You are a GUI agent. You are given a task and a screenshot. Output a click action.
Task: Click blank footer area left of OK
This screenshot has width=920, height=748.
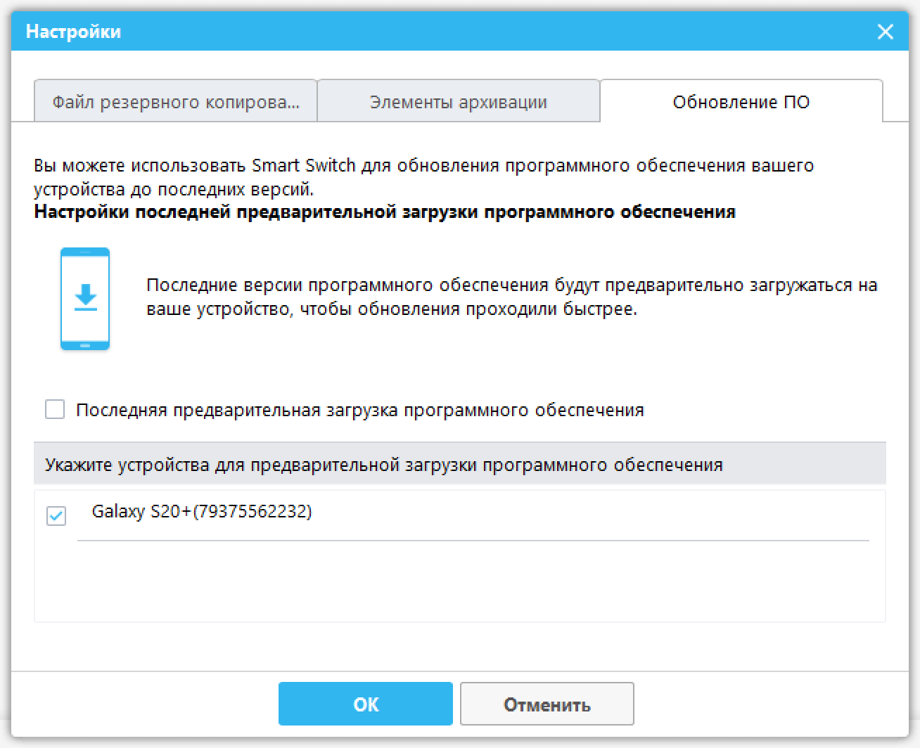tap(141, 704)
